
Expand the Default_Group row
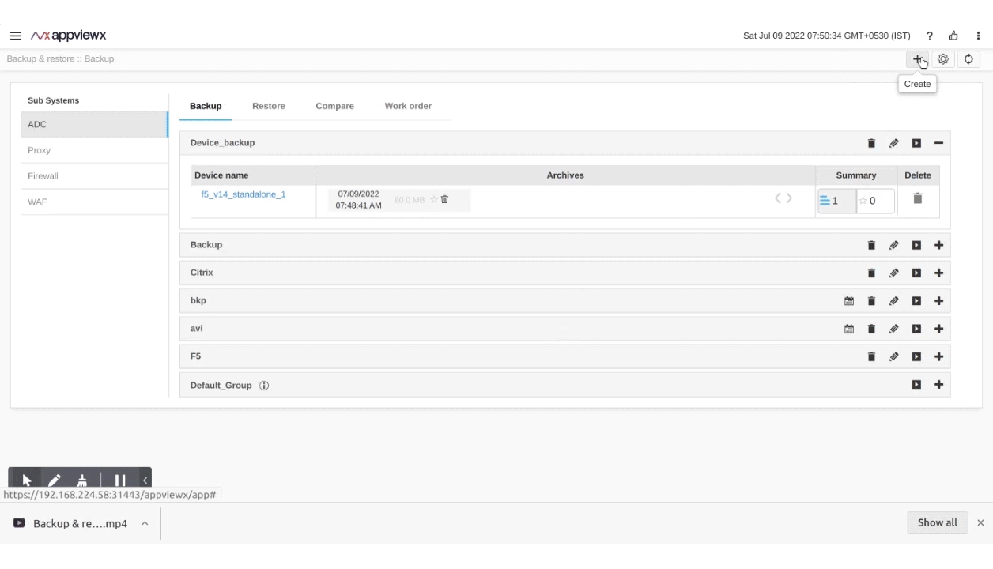pyautogui.click(x=938, y=385)
